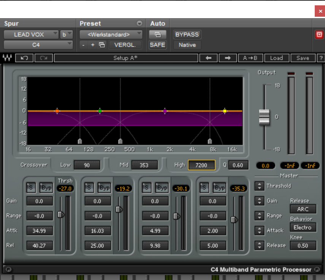The width and height of the screenshot is (325, 280).
Task: Click the High crossover field showing 7200
Action: pyautogui.click(x=201, y=165)
